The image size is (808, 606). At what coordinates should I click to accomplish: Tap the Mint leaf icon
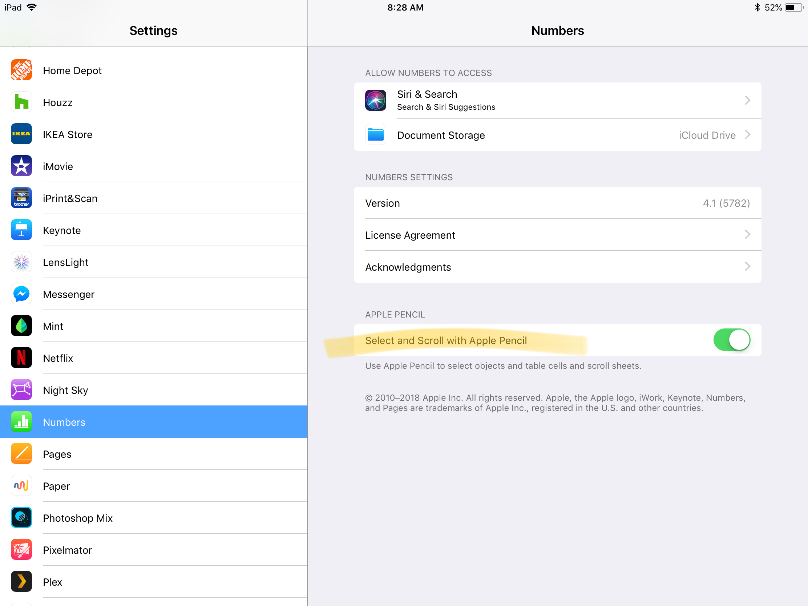point(21,326)
